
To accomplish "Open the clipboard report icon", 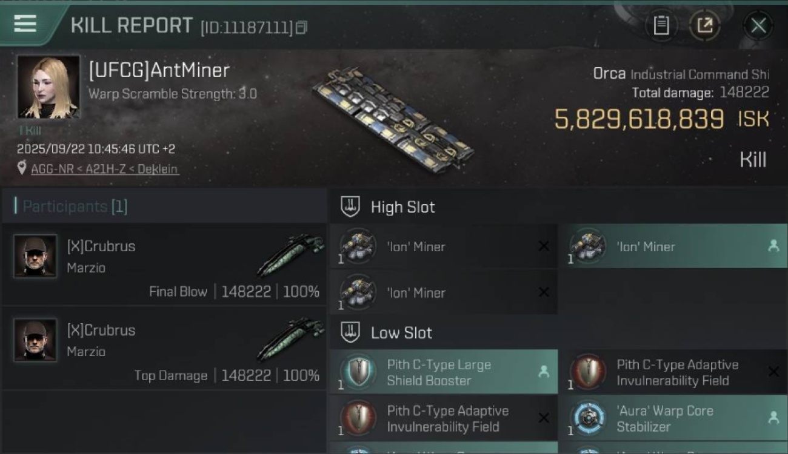I will [x=661, y=25].
